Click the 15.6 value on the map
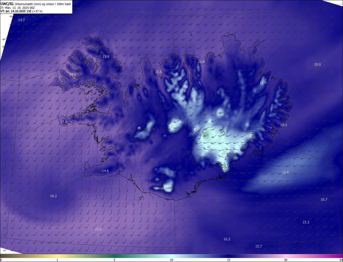Image resolution: width=343 pixels, height=262 pixels. [64, 122]
